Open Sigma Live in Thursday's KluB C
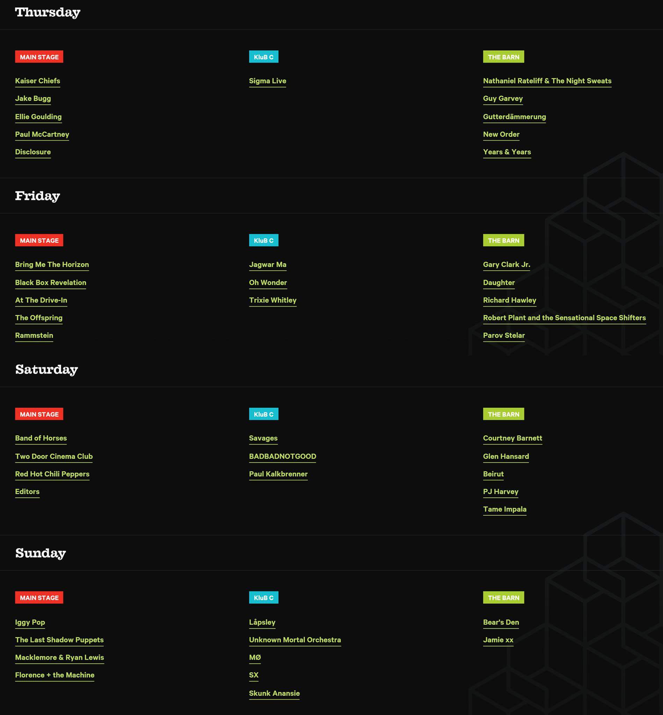 point(268,81)
